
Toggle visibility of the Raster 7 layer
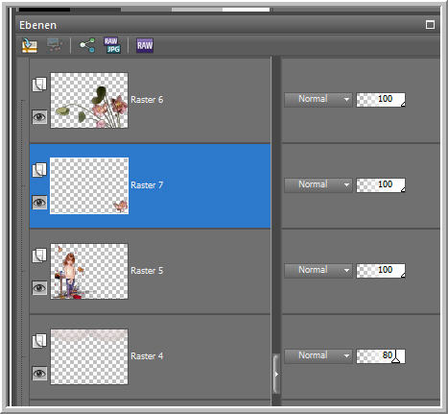point(39,203)
